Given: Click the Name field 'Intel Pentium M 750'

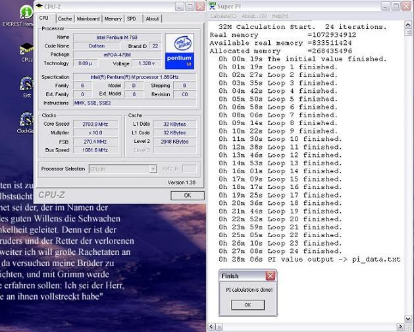Looking at the screenshot, I should (x=117, y=38).
